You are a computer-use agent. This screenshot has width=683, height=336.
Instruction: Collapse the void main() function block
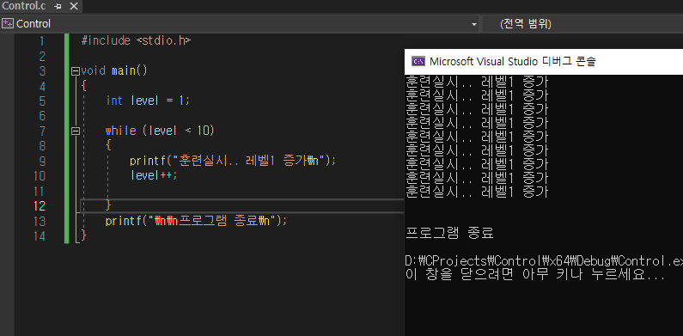coord(76,71)
